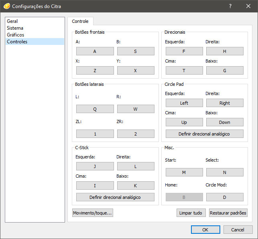Remap C-Stick Direita key L
Viewport: 258px width, 239px height.
(x=136, y=166)
